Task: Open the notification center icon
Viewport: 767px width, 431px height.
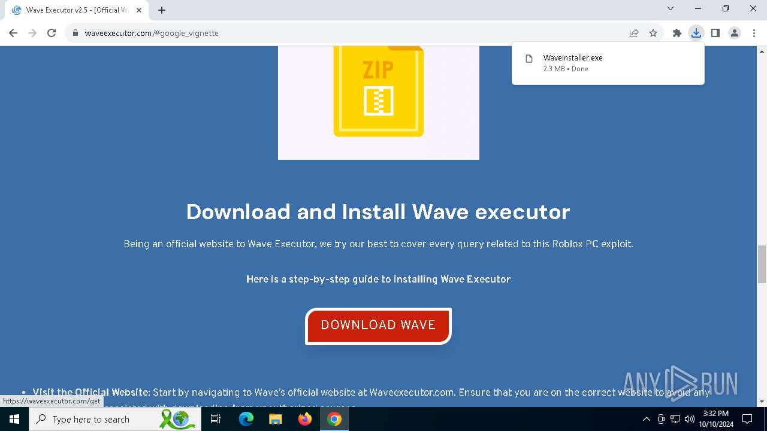Action: tap(747, 419)
